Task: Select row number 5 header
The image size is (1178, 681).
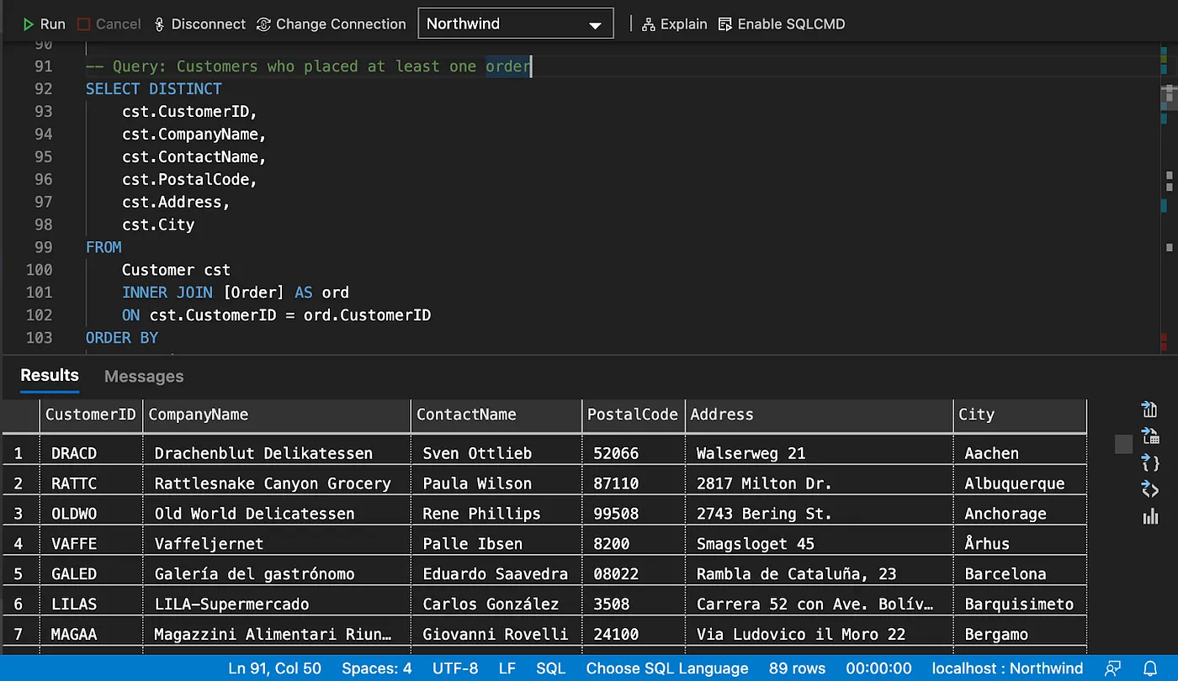Action: (19, 574)
